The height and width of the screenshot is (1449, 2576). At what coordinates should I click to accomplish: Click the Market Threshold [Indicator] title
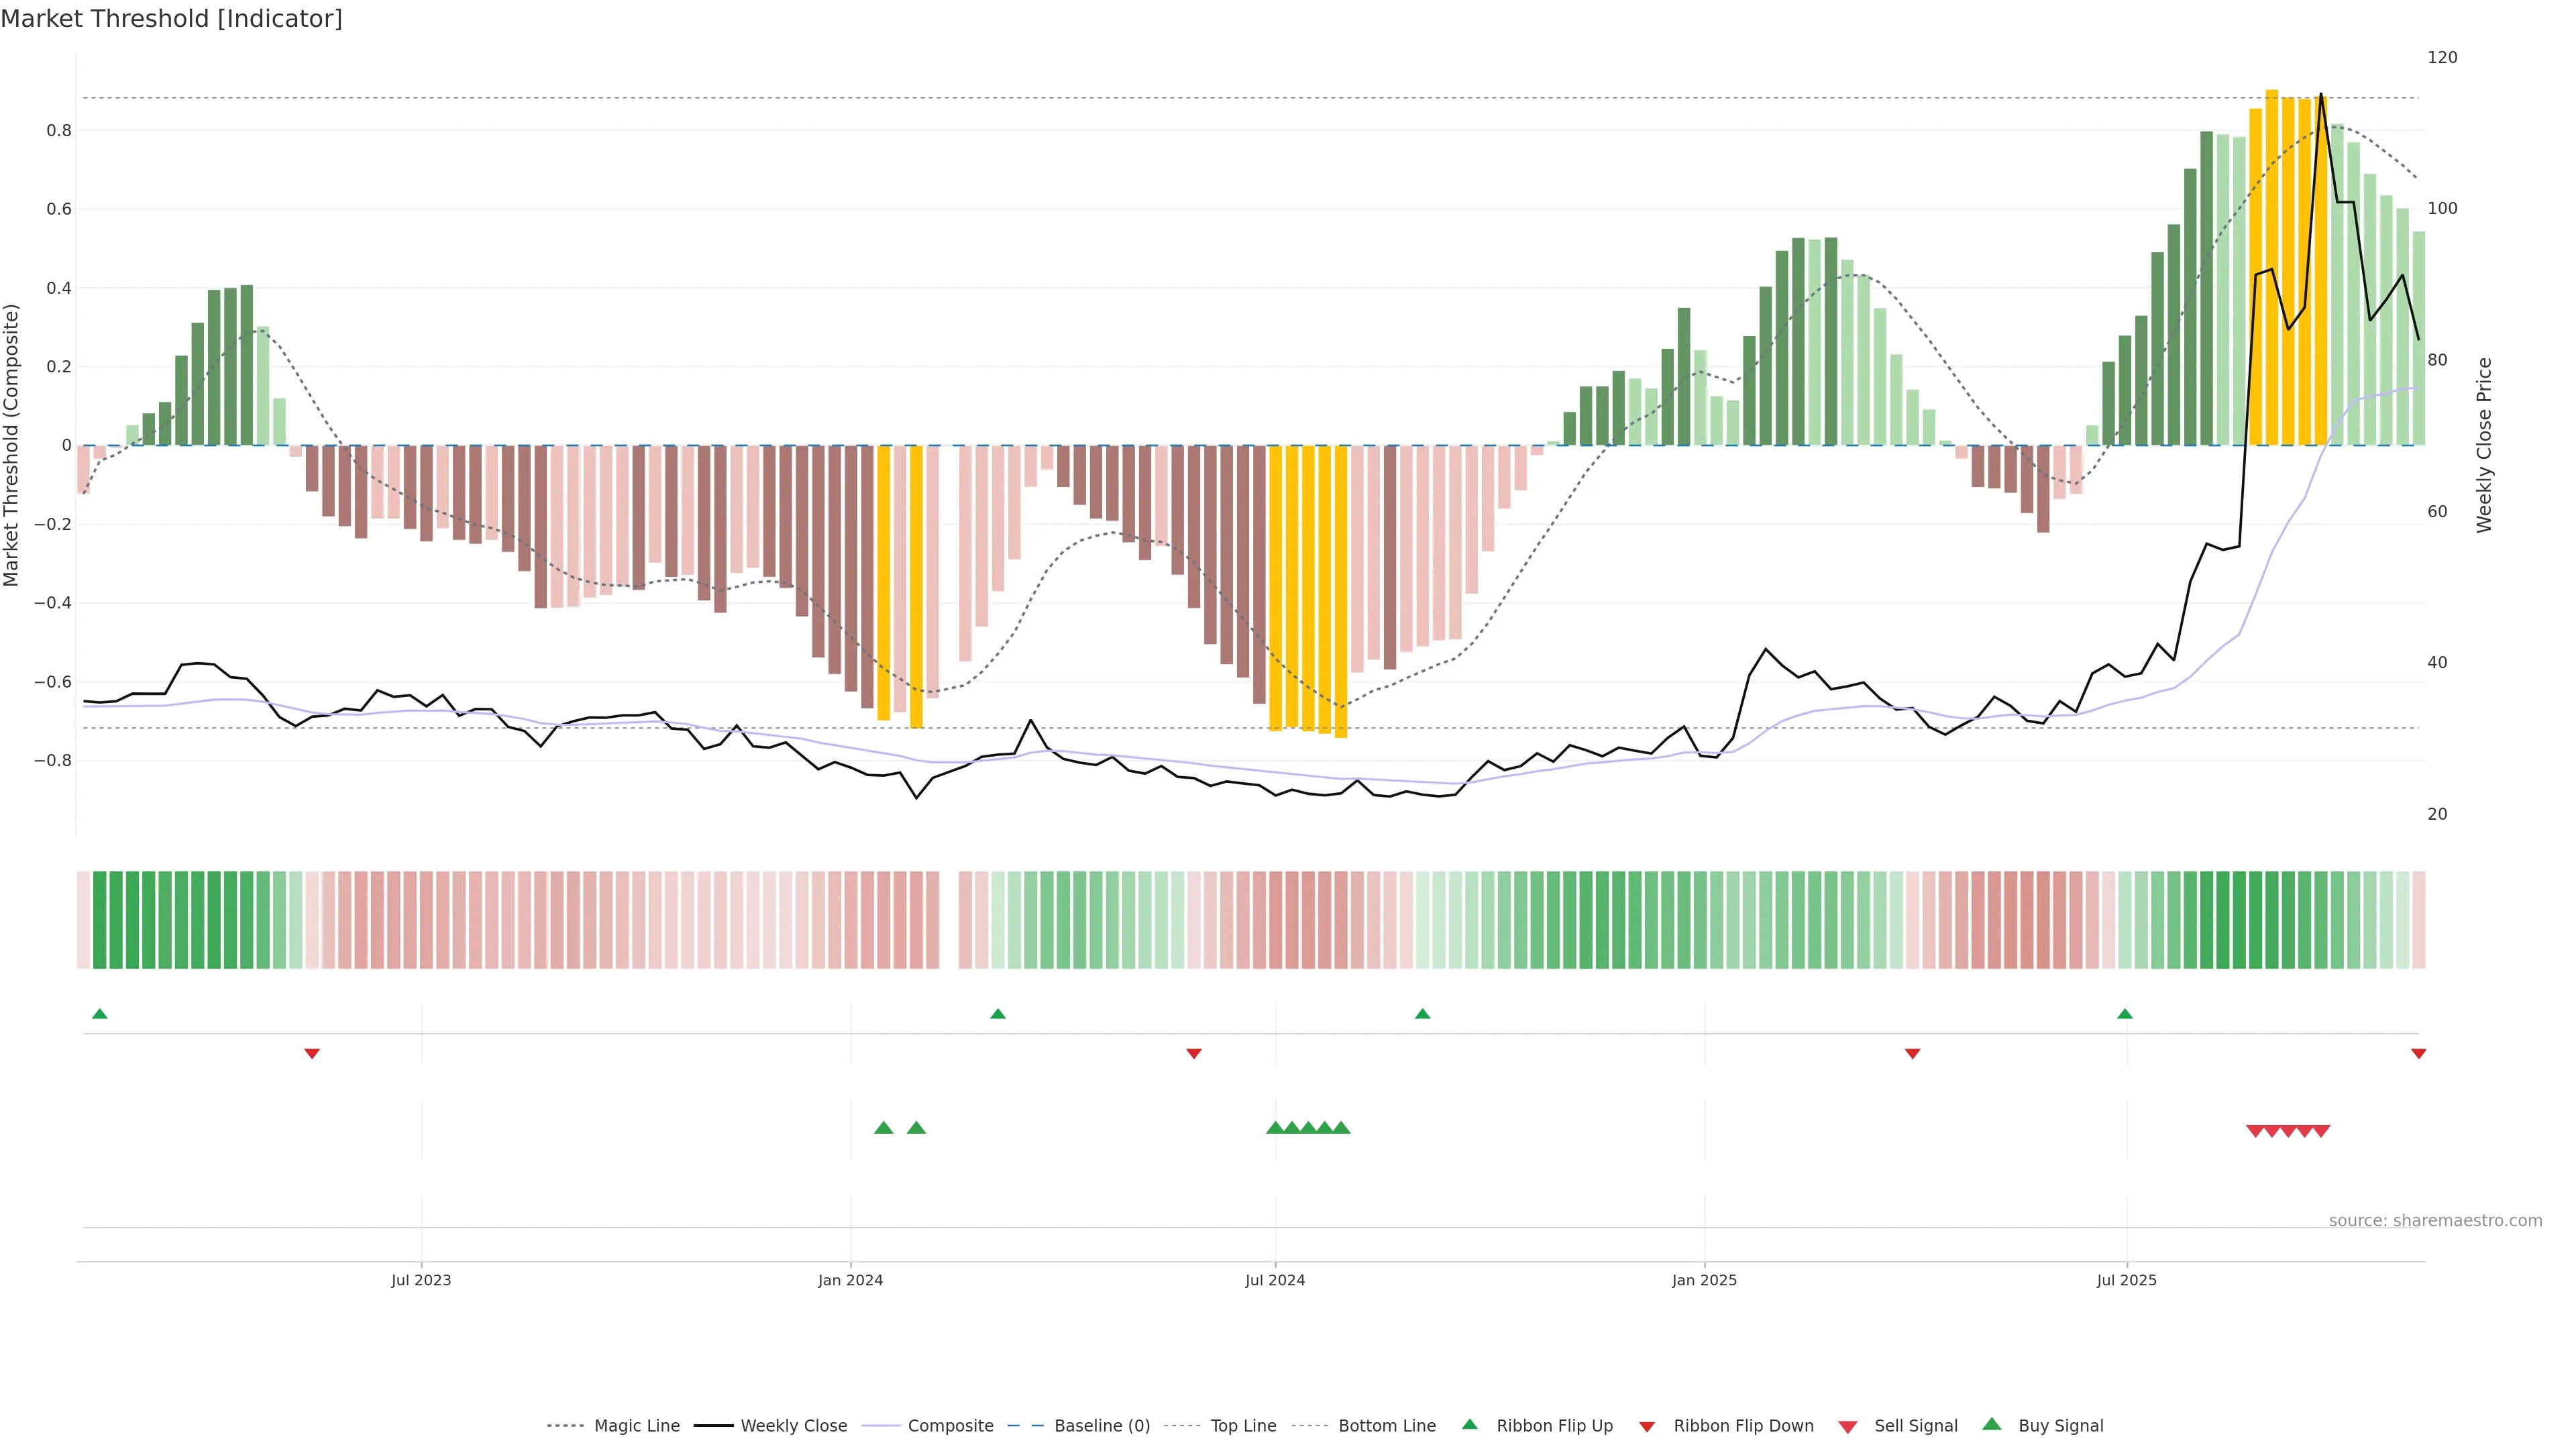click(x=171, y=19)
